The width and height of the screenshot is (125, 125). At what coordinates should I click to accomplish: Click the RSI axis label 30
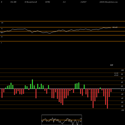pos(2,37)
